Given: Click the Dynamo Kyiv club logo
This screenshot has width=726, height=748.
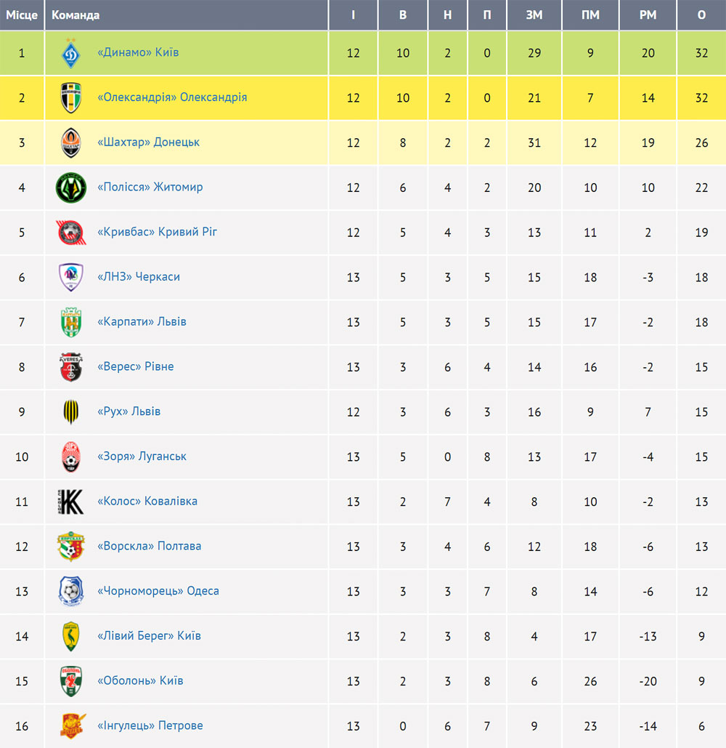Looking at the screenshot, I should [x=71, y=53].
